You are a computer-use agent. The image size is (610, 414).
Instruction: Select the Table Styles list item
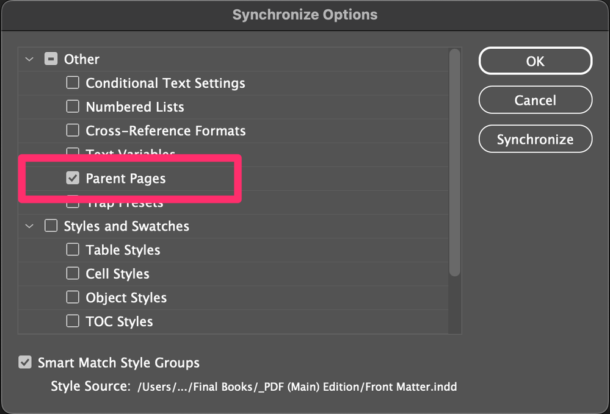click(x=123, y=250)
